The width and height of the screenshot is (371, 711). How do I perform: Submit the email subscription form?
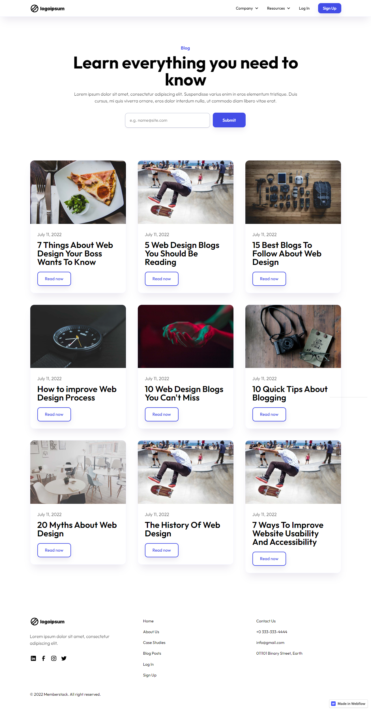[229, 120]
